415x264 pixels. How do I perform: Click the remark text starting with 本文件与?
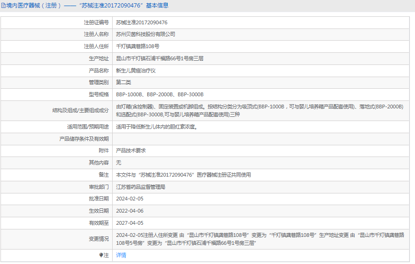[183, 175]
